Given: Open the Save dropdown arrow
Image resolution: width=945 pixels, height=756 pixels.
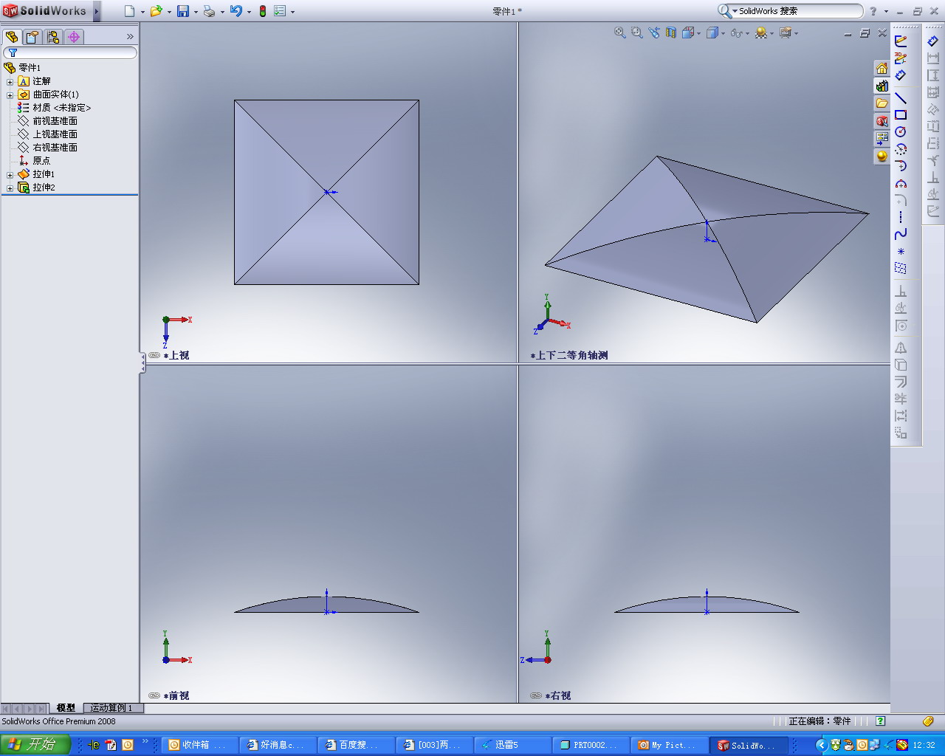Looking at the screenshot, I should click(196, 12).
